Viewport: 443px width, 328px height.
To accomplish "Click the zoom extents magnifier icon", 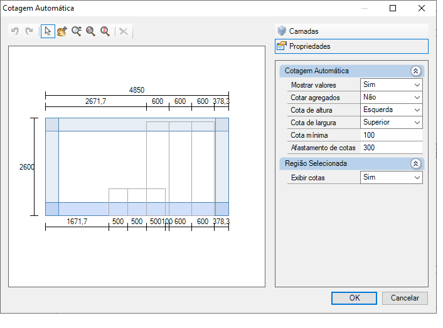I will click(105, 31).
